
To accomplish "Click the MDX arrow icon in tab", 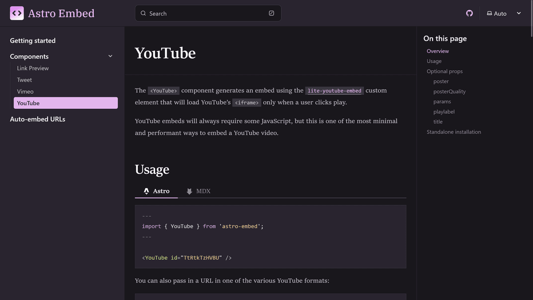I will coord(190,191).
